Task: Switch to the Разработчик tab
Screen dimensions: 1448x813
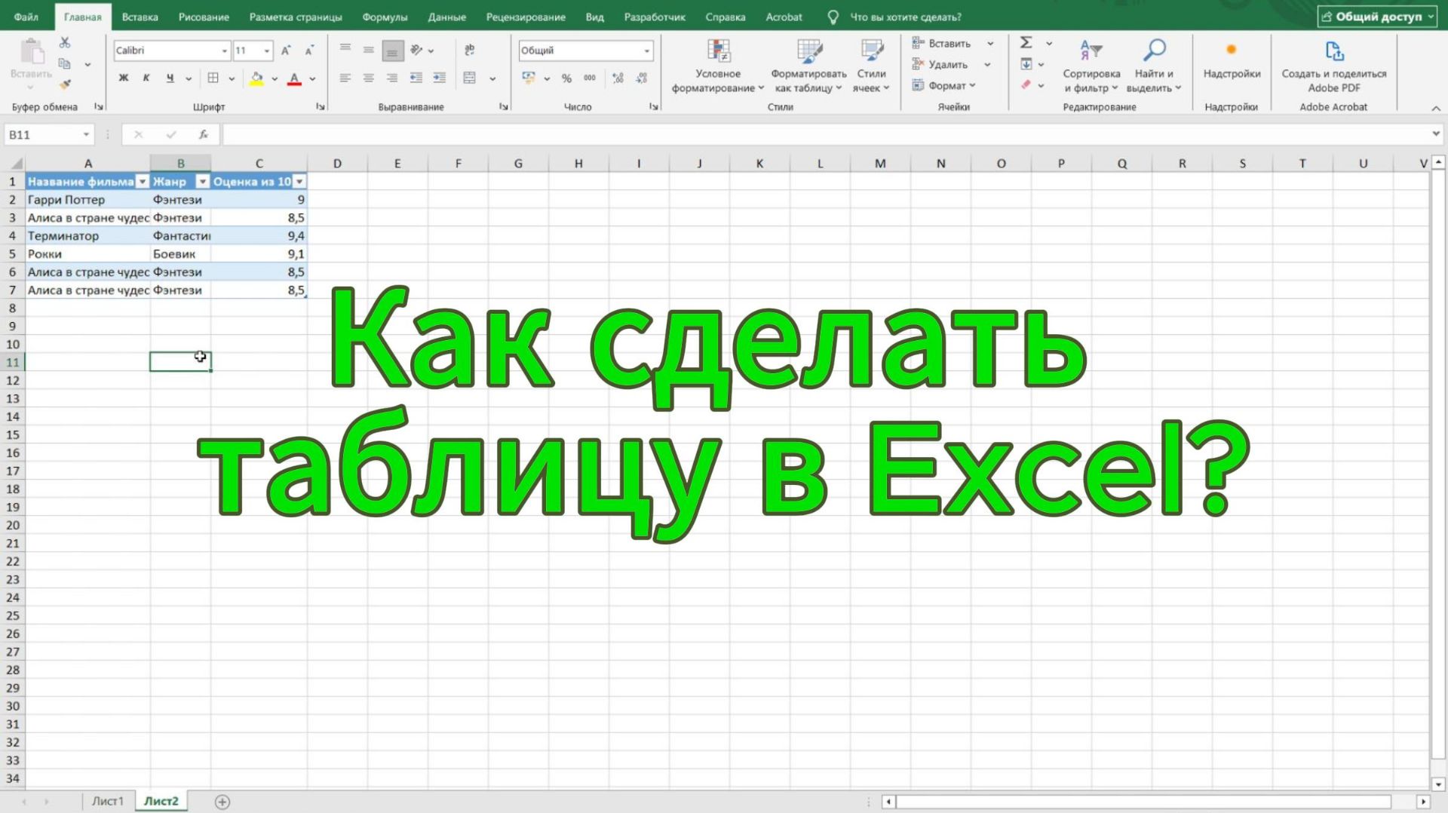Action: tap(655, 17)
